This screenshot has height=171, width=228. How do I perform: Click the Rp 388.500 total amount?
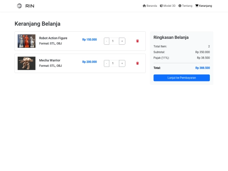203,68
